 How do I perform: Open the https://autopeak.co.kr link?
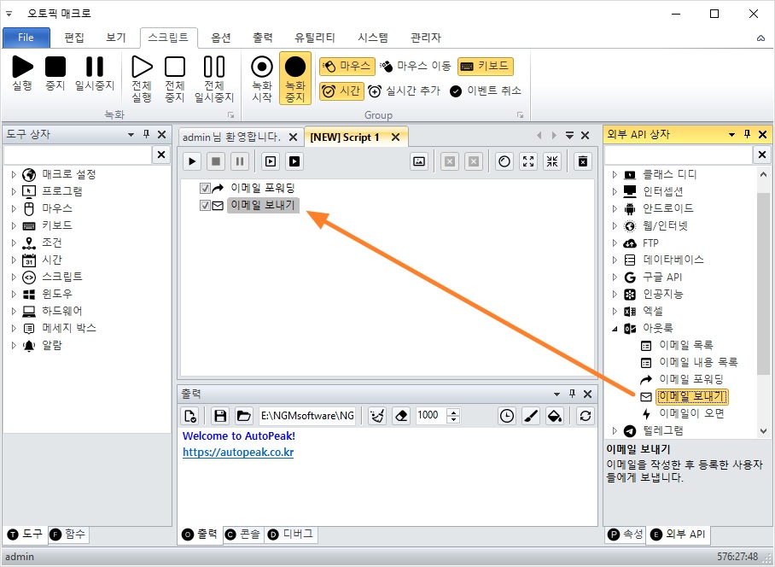tap(238, 453)
